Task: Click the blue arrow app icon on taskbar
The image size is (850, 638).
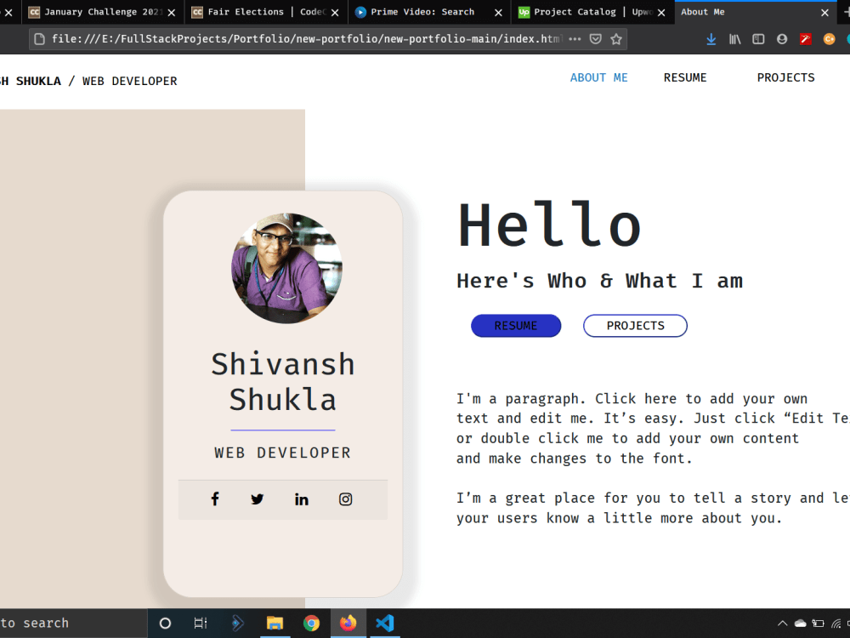Action: [x=237, y=624]
